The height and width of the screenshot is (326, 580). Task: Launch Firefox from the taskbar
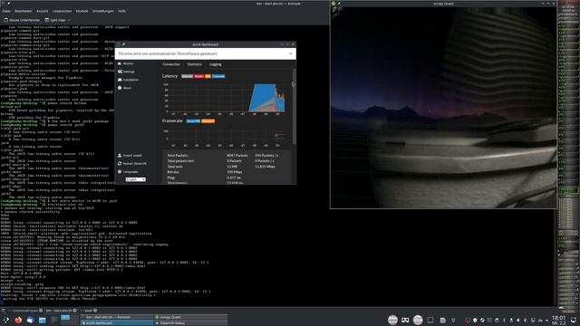(18, 320)
